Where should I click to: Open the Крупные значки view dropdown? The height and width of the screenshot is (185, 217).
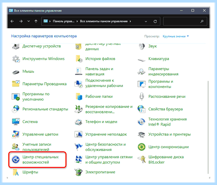176,36
